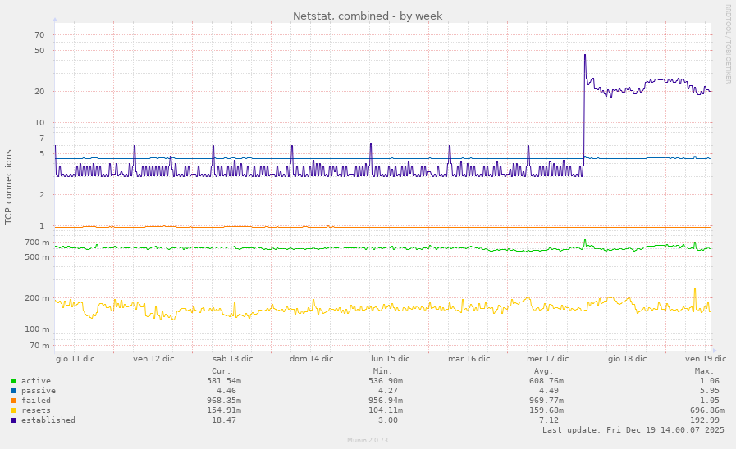Click the '20' y-axis tick label
Image resolution: width=736 pixels, height=449 pixels.
[40, 92]
